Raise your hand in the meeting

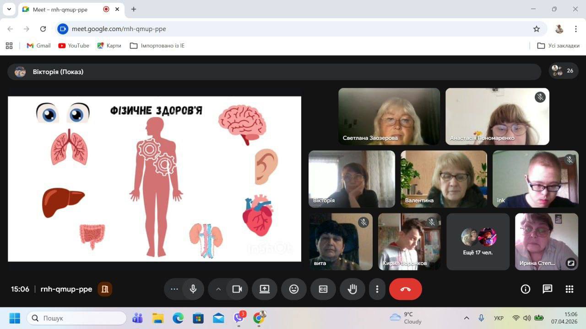[353, 289]
